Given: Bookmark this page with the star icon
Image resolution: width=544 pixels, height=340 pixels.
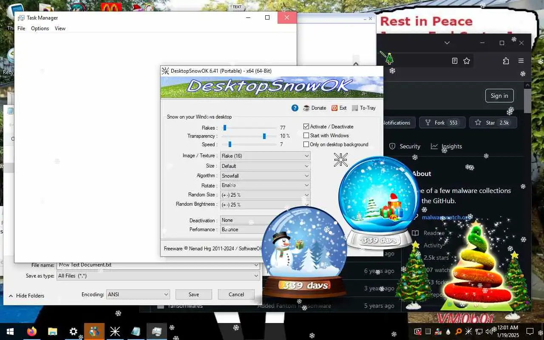Looking at the screenshot, I should pos(467,61).
